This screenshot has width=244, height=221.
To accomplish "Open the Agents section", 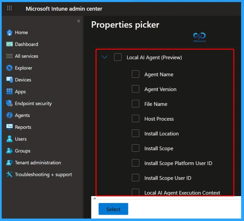I will coord(22,115).
